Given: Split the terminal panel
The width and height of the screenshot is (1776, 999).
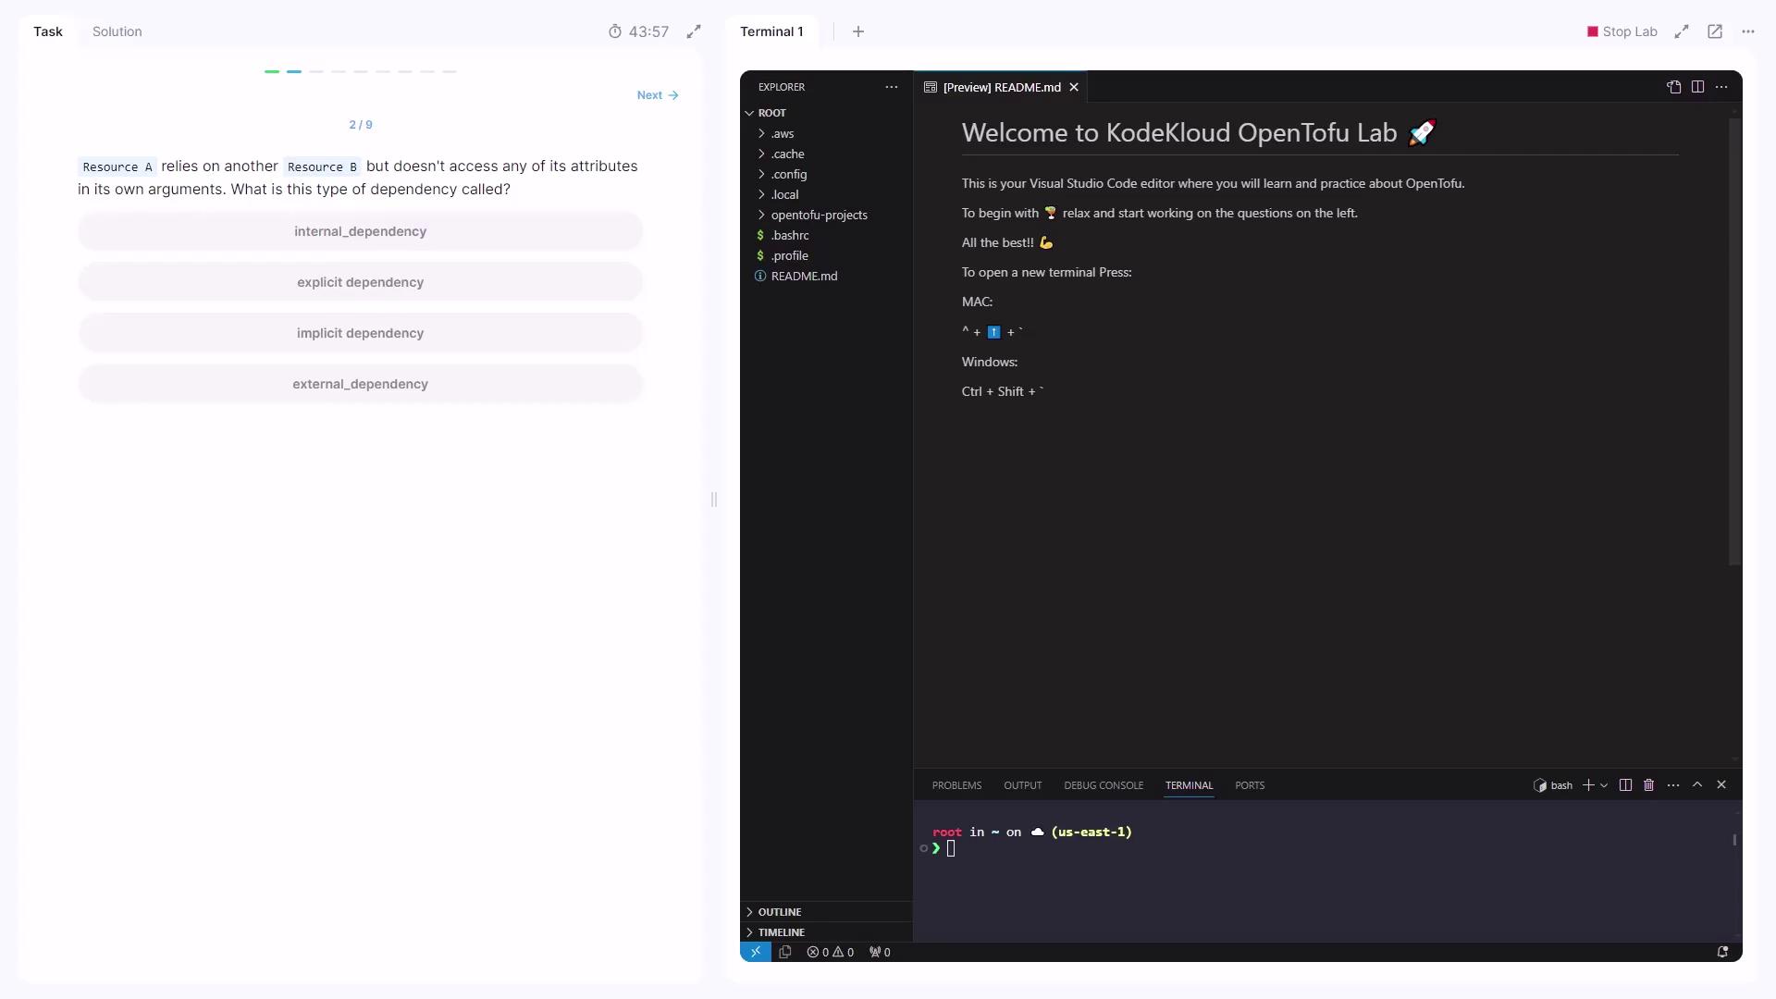Looking at the screenshot, I should click(1625, 785).
